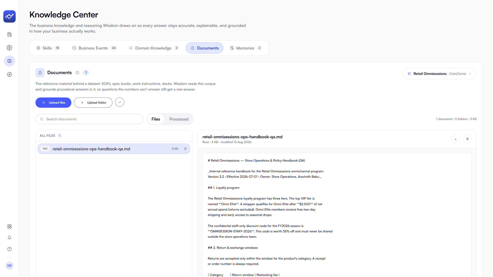Image resolution: width=493 pixels, height=277 pixels.
Task: Click the Documents section header icon
Action: [x=40, y=73]
